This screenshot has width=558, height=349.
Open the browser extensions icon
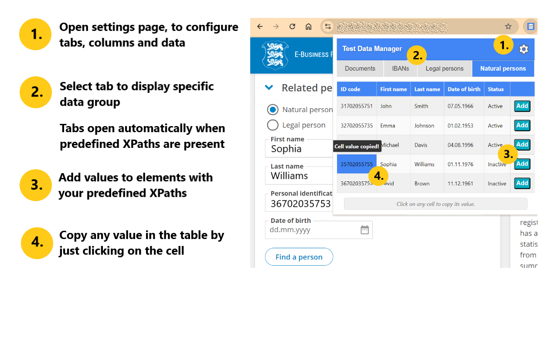530,27
